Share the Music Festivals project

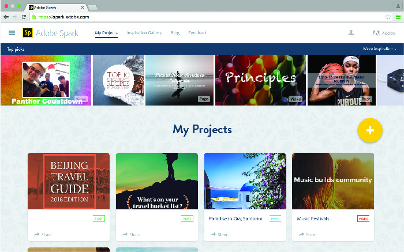(x=308, y=235)
